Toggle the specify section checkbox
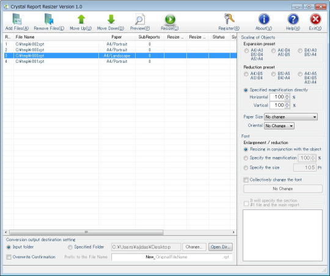This screenshot has width=330, height=276. 246,203
